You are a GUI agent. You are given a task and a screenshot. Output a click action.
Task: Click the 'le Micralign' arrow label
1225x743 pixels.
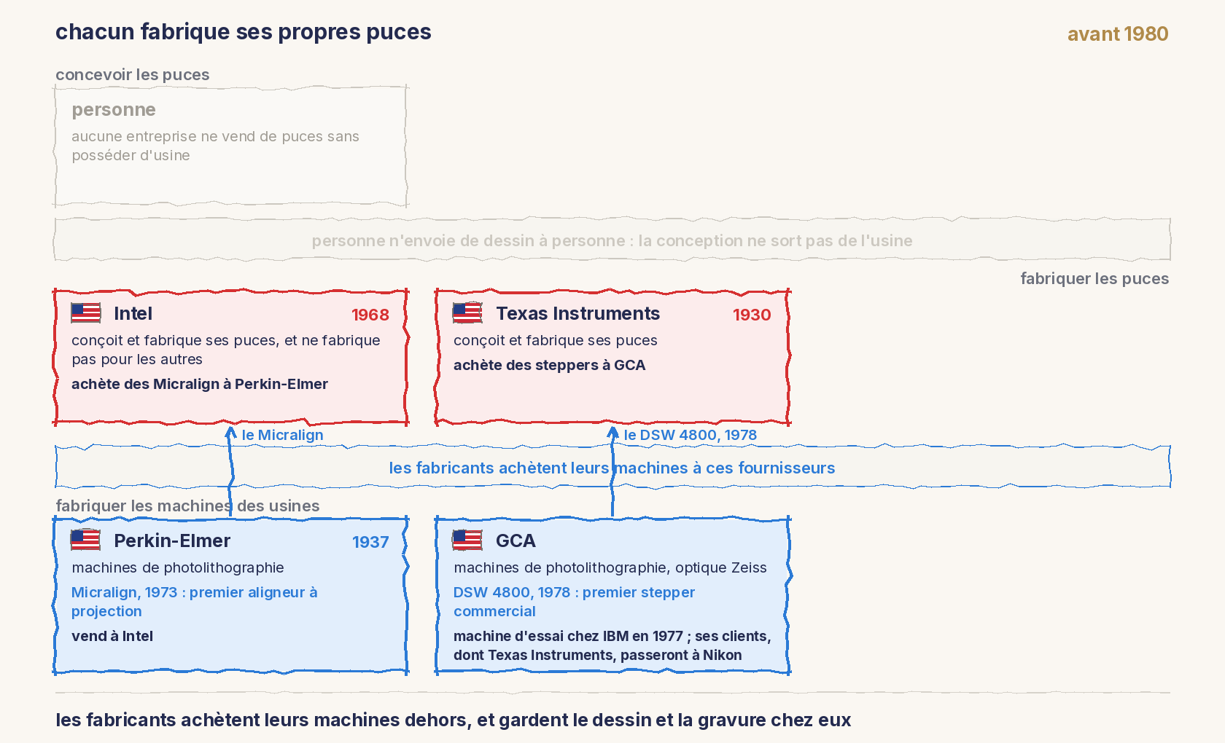point(282,435)
